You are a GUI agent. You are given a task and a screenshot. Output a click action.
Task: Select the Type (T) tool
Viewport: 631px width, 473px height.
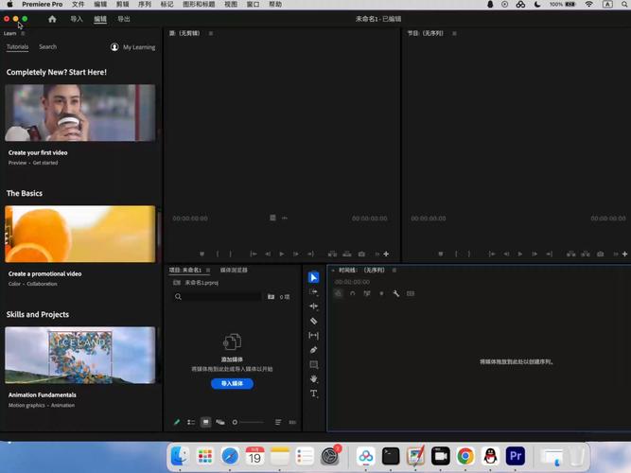314,394
